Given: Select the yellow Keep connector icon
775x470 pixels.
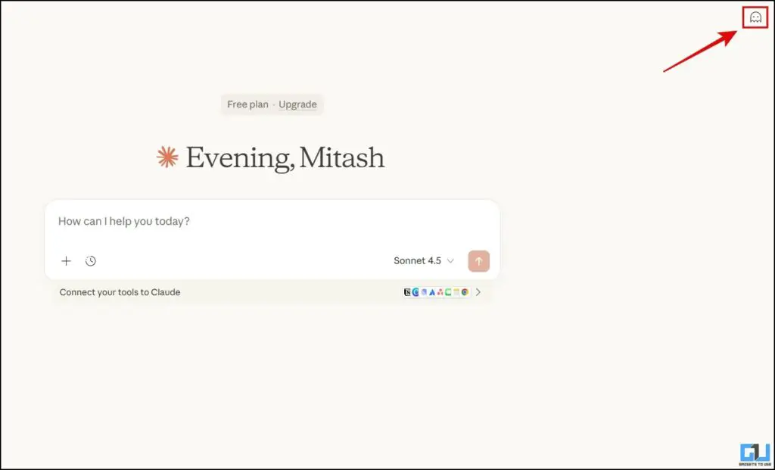Looking at the screenshot, I should pyautogui.click(x=456, y=291).
